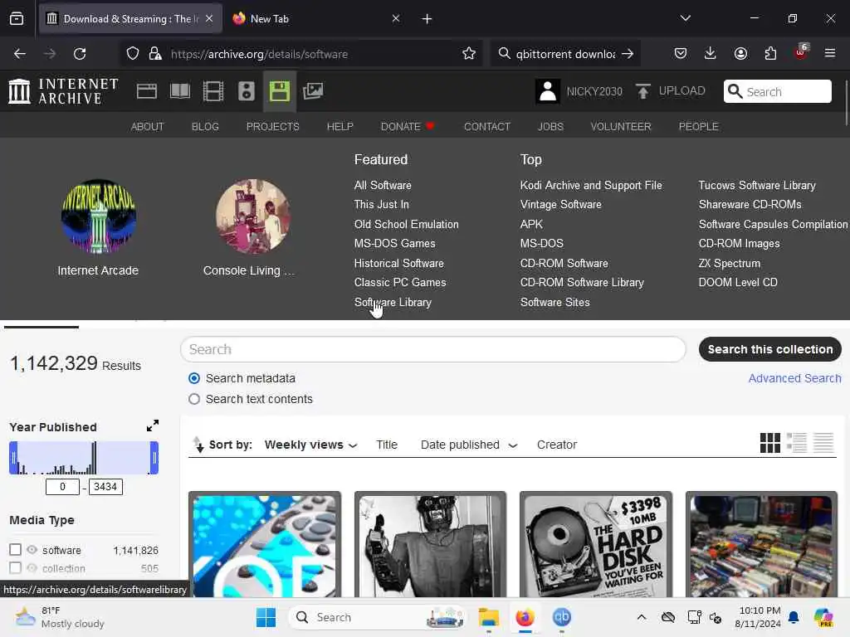
Task: Open the Video (film strip) media icon
Action: click(x=213, y=91)
